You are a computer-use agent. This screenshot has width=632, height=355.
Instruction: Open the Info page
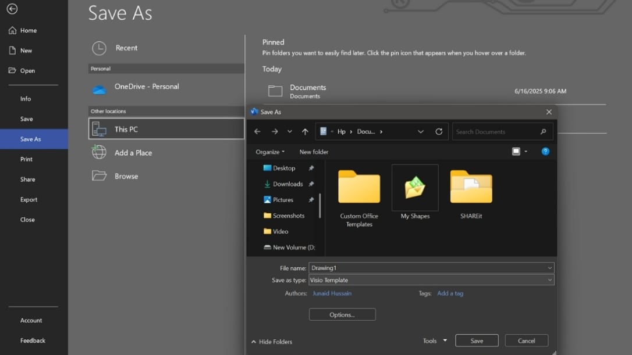click(x=26, y=99)
